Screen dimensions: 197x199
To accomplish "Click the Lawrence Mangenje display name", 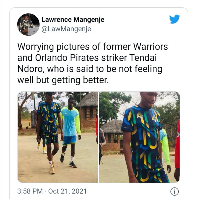I will point(73,20).
